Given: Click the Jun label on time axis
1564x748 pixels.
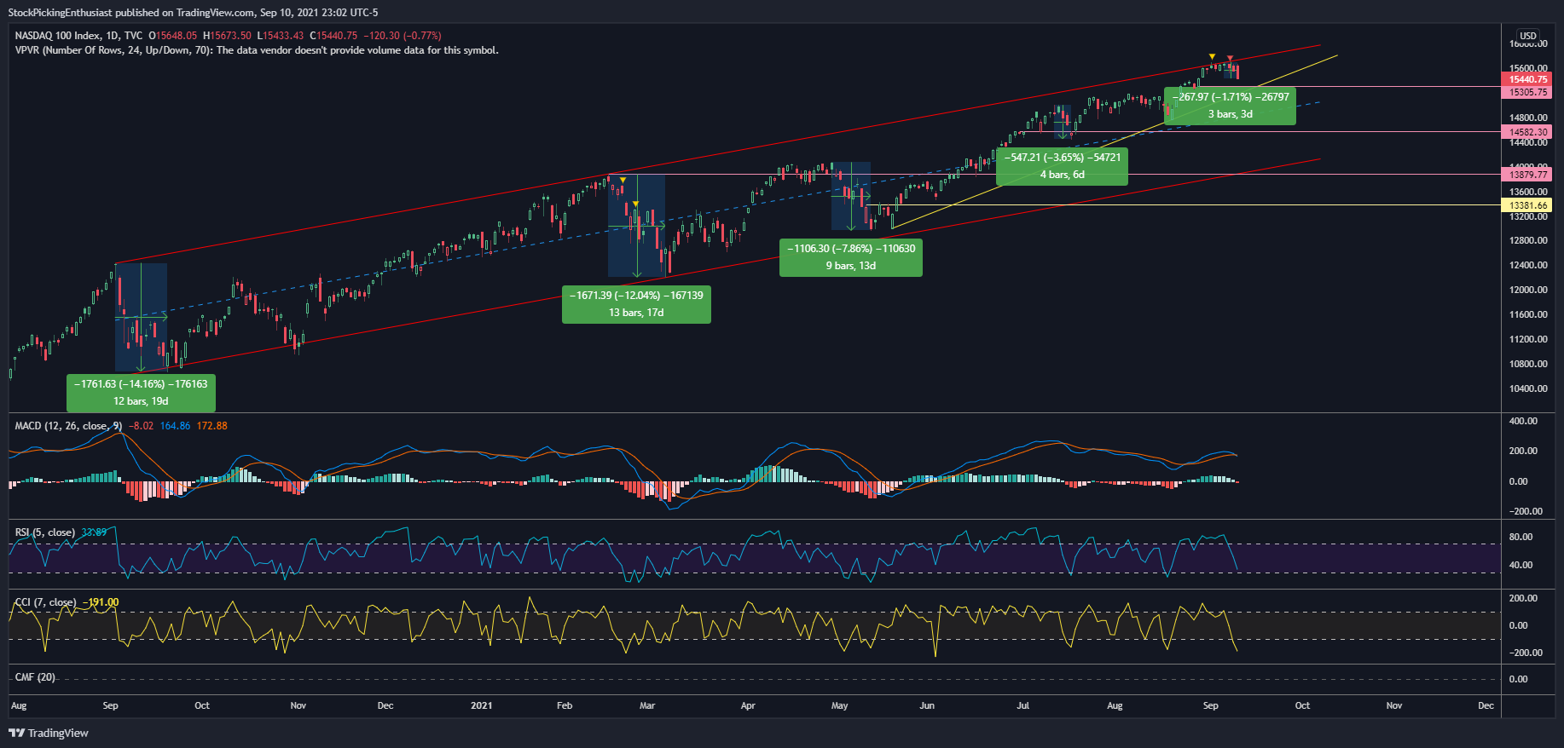Looking at the screenshot, I should 927,705.
